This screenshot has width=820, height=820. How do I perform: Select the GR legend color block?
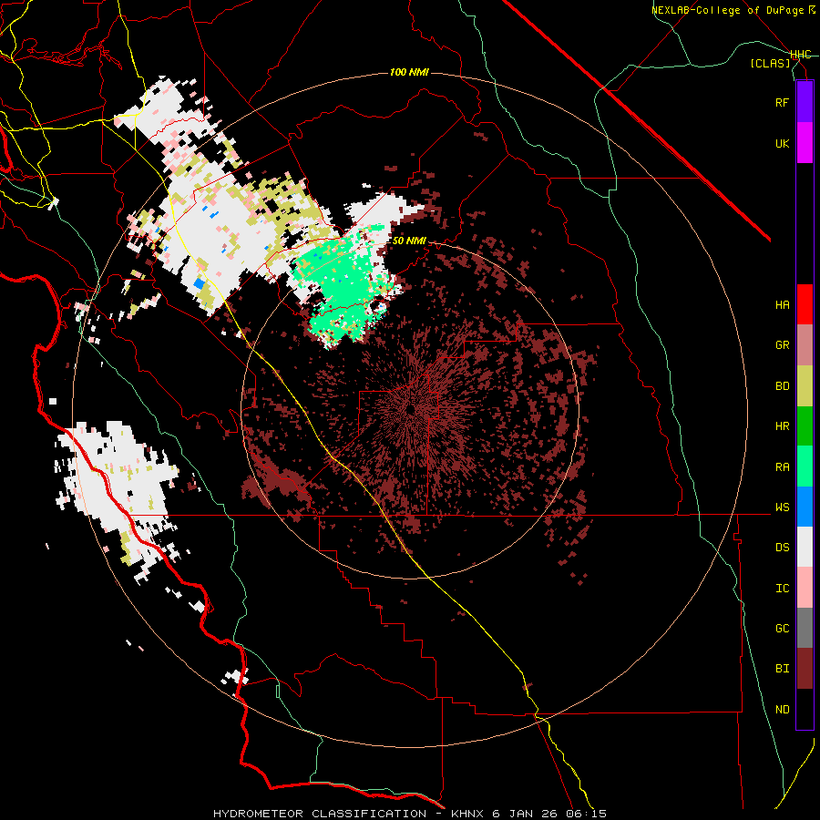805,344
